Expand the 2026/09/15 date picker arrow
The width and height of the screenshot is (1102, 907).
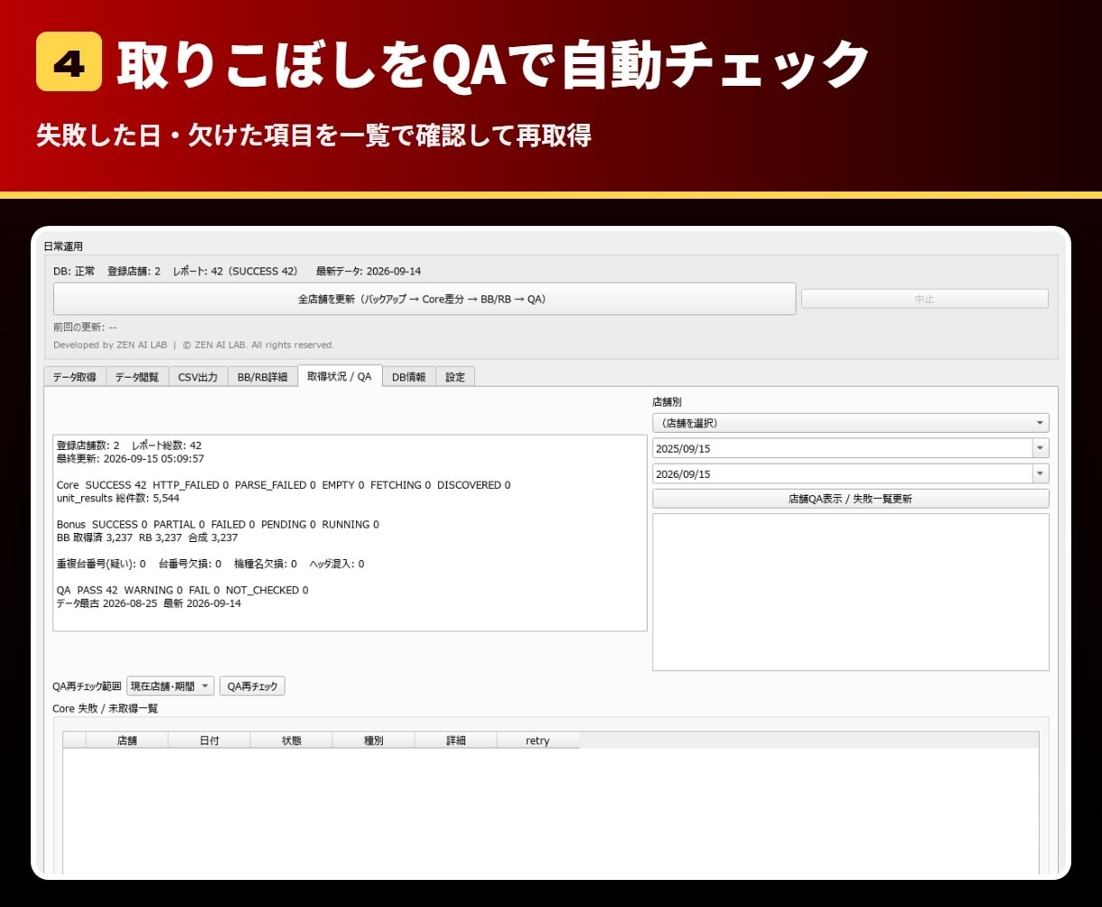(1041, 473)
